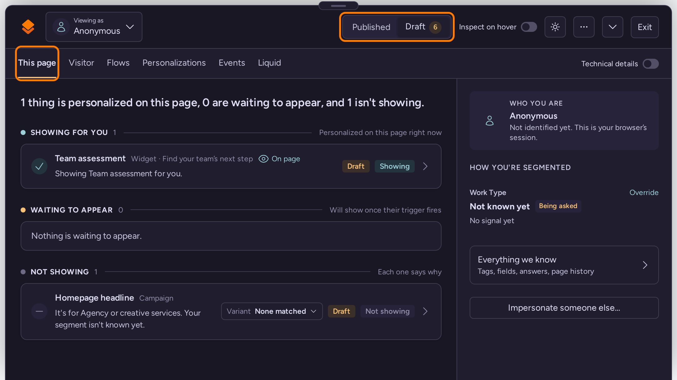
Task: Click Impersonate someone else button
Action: point(564,308)
